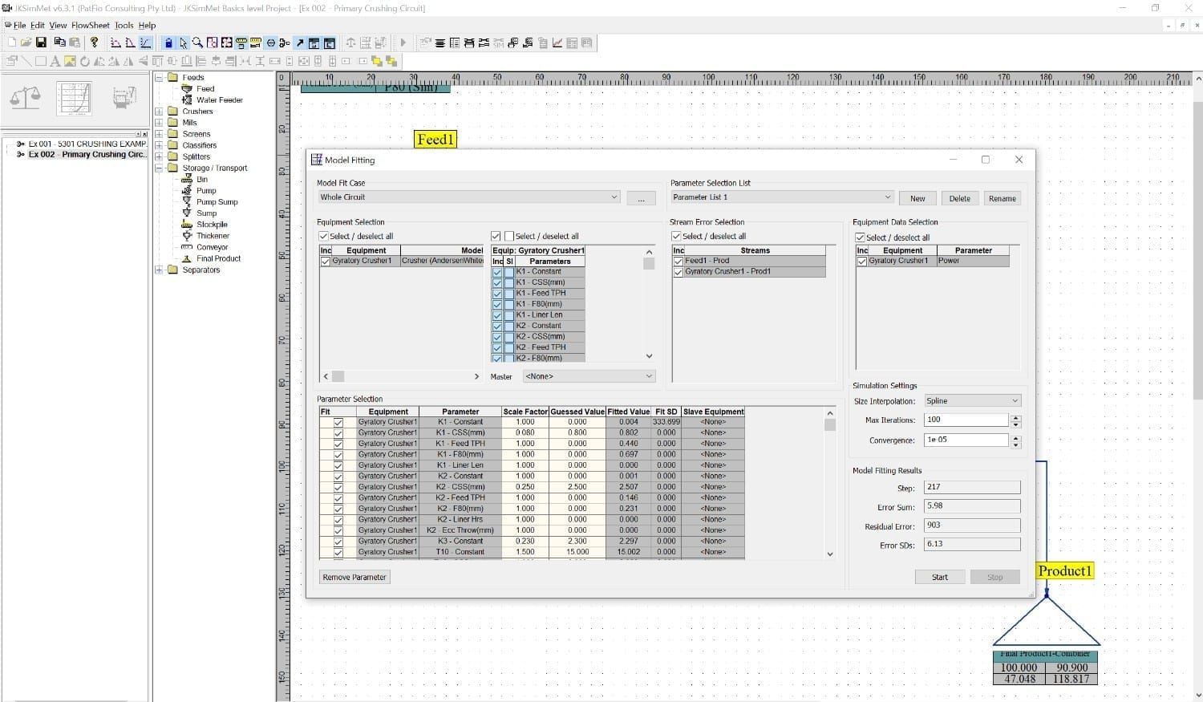Open the Tools menu
Screen dimensions: 1203x702
(124, 26)
